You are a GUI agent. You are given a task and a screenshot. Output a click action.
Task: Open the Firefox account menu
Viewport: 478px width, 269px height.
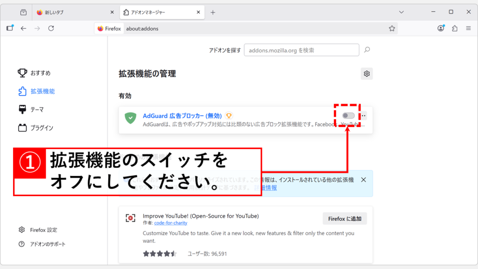point(441,28)
